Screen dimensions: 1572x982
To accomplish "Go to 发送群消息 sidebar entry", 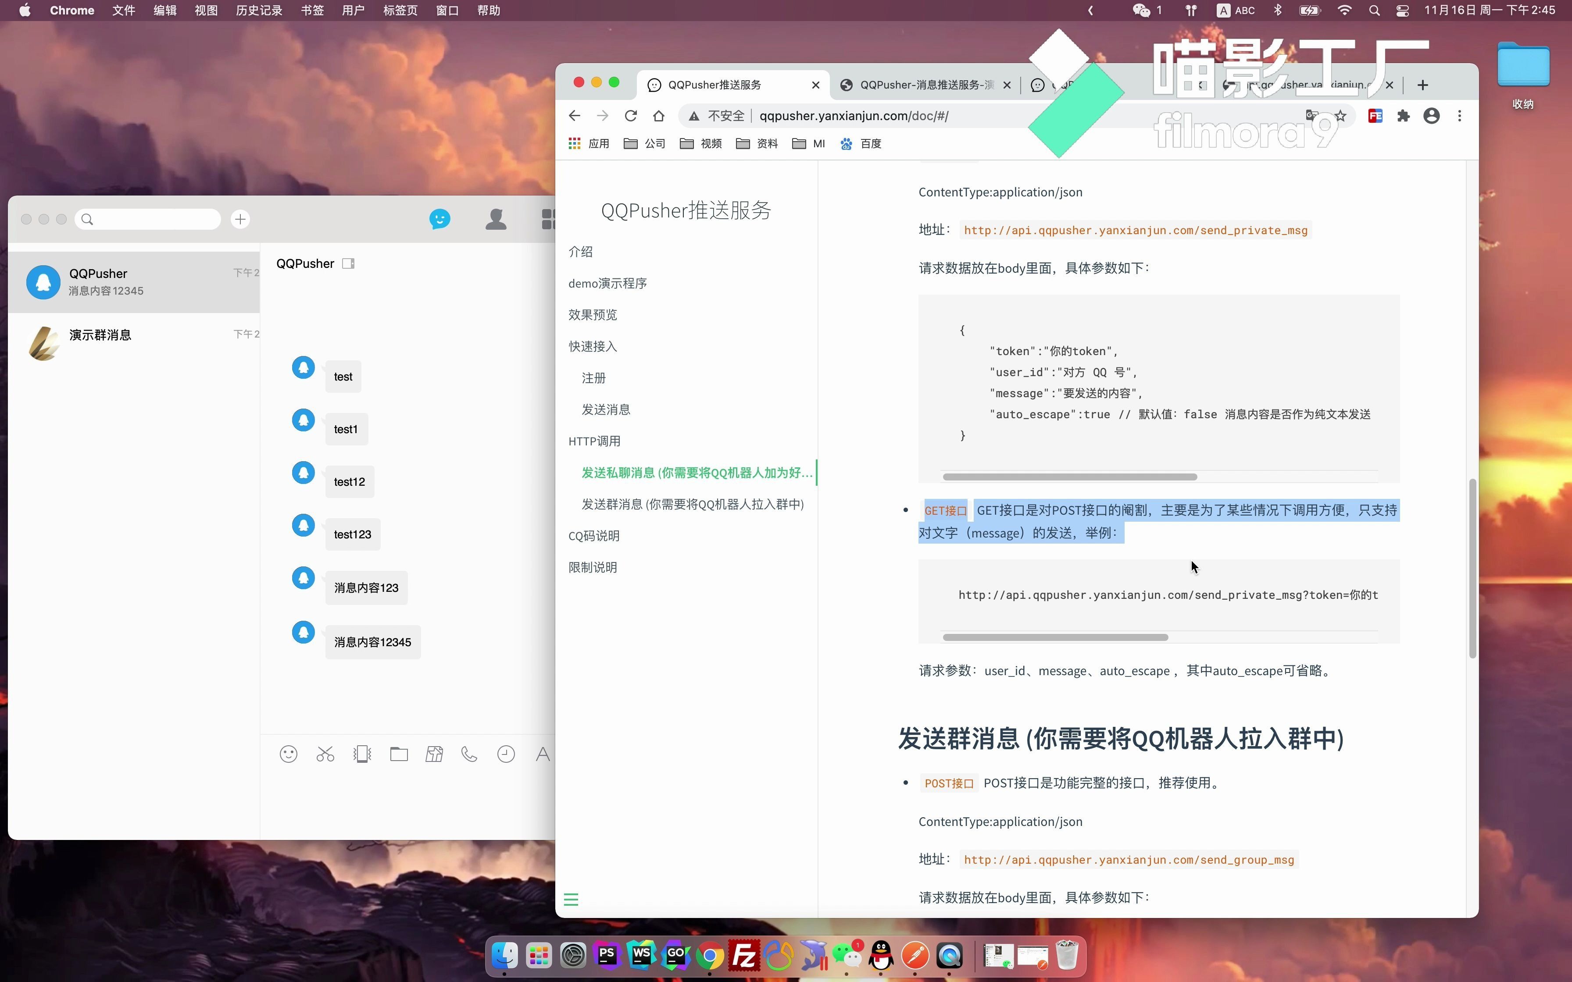I will (x=693, y=504).
